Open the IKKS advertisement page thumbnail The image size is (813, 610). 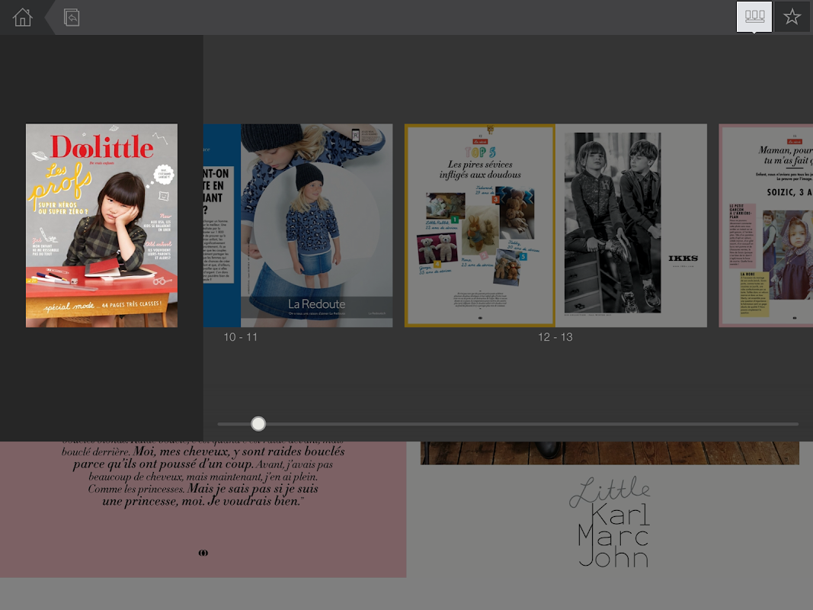[631, 225]
